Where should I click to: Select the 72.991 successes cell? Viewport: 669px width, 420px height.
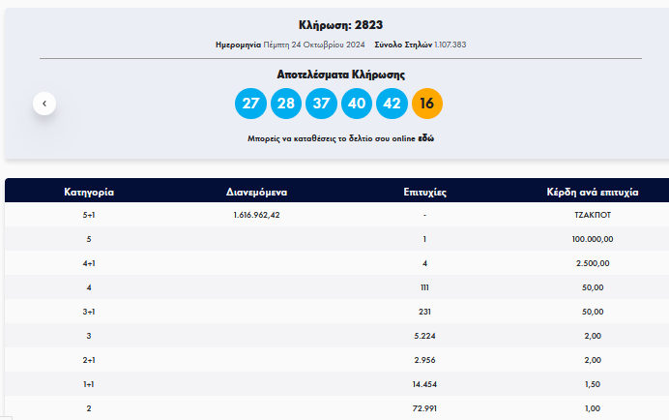tap(424, 408)
